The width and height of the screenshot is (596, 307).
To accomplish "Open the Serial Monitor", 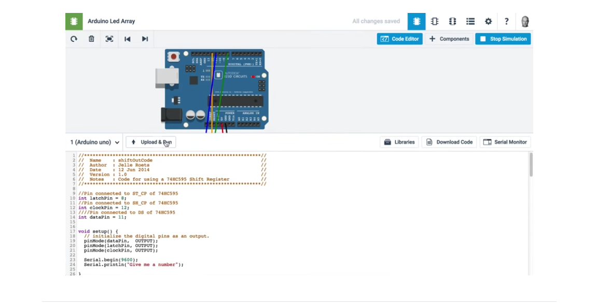I will click(505, 142).
